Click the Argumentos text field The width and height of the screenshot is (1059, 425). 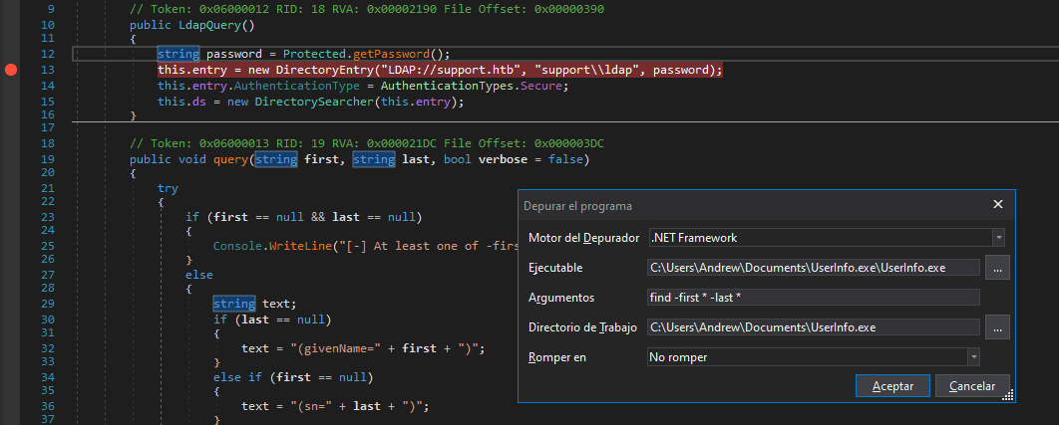pos(813,298)
